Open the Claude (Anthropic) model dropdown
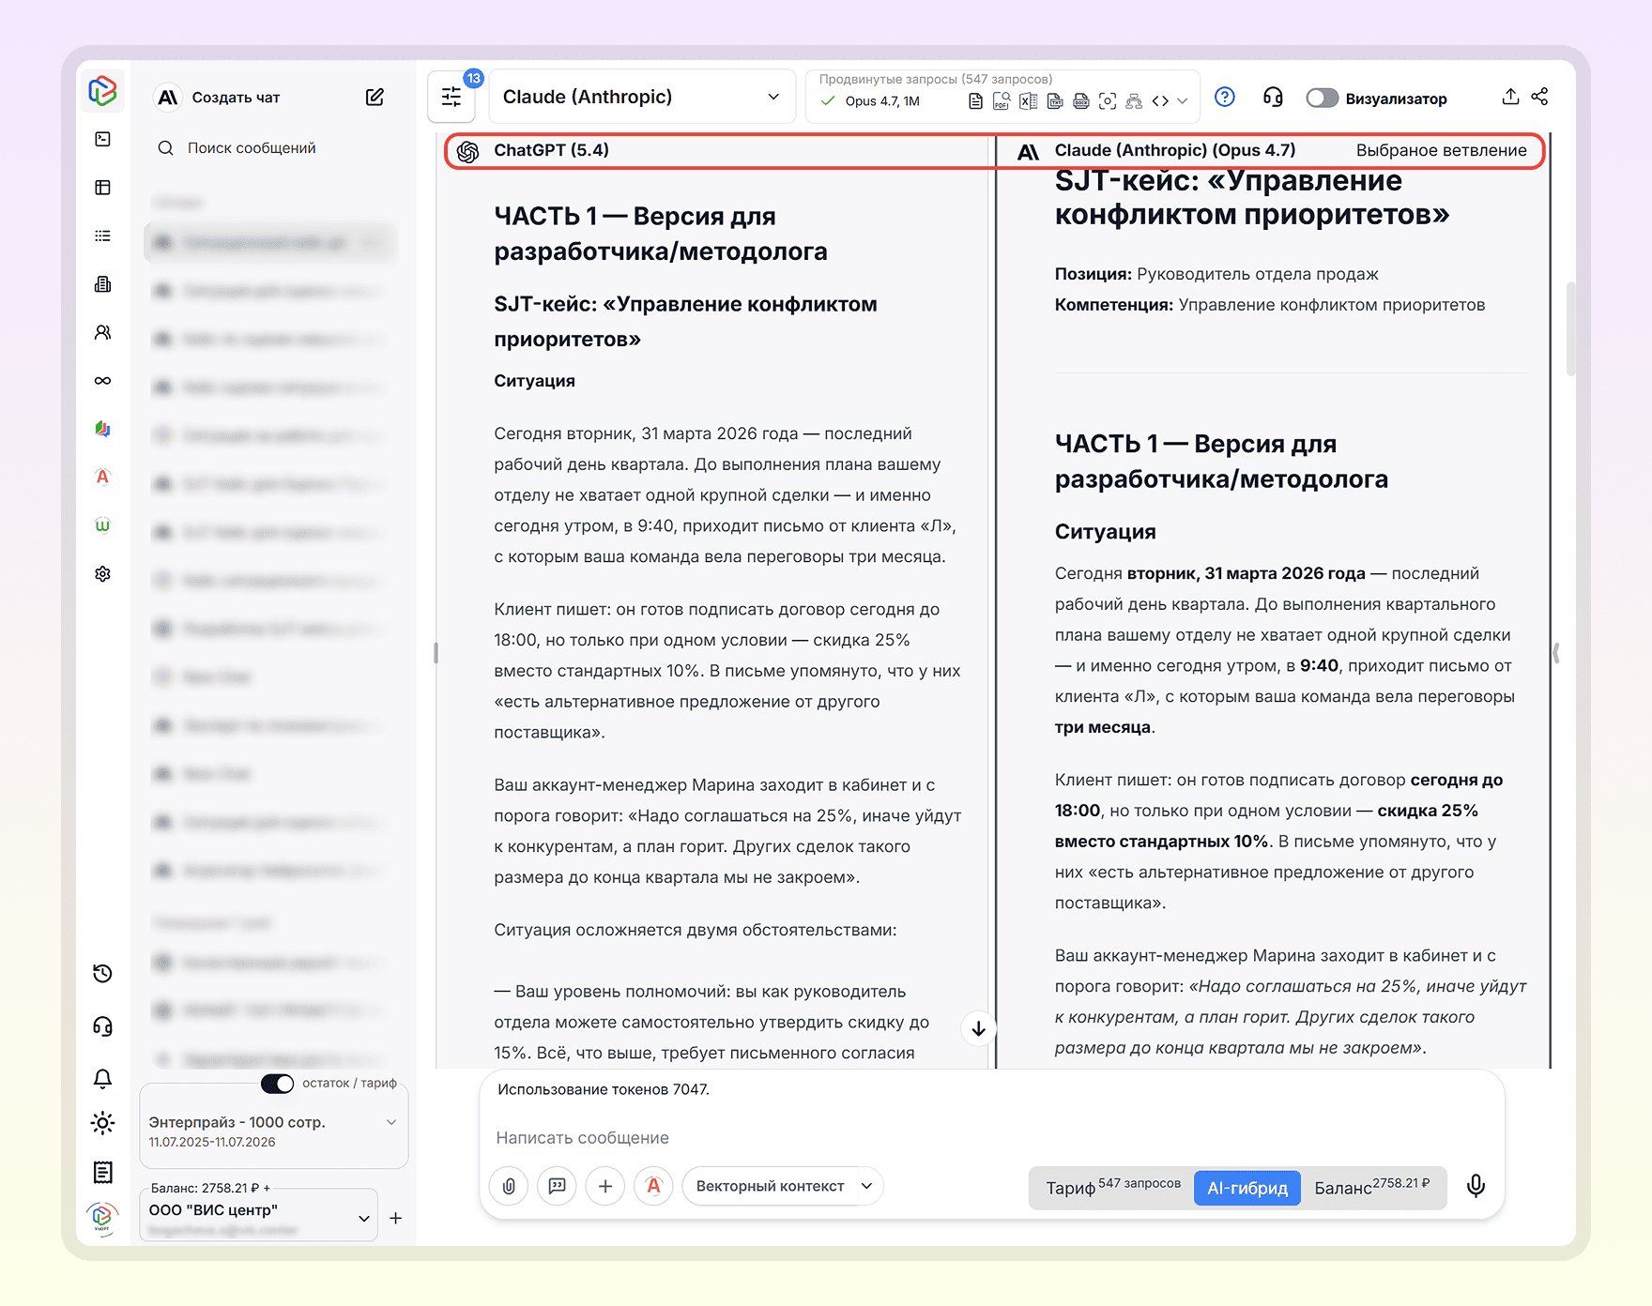This screenshot has width=1652, height=1306. 642,97
